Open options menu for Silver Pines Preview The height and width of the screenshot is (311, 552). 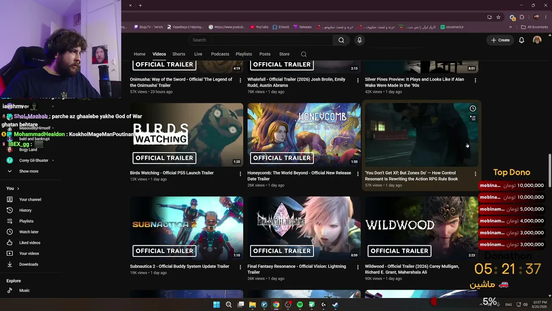[475, 80]
